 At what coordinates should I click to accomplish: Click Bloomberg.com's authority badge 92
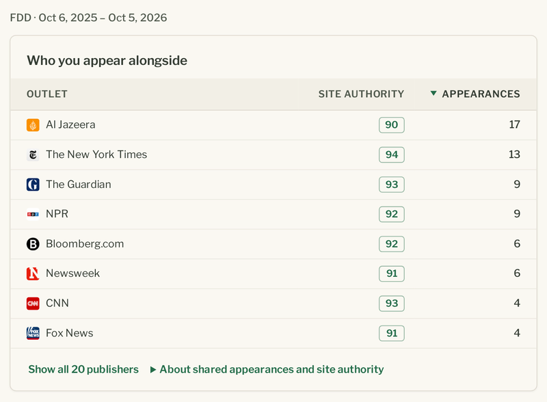pyautogui.click(x=391, y=244)
